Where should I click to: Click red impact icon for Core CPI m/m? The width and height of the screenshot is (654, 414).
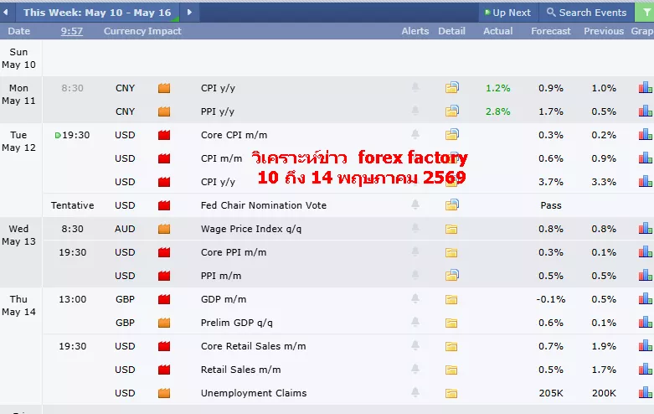pyautogui.click(x=164, y=135)
